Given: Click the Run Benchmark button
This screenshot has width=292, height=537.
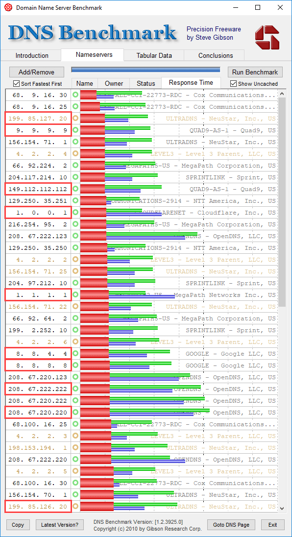Looking at the screenshot, I should [x=255, y=72].
